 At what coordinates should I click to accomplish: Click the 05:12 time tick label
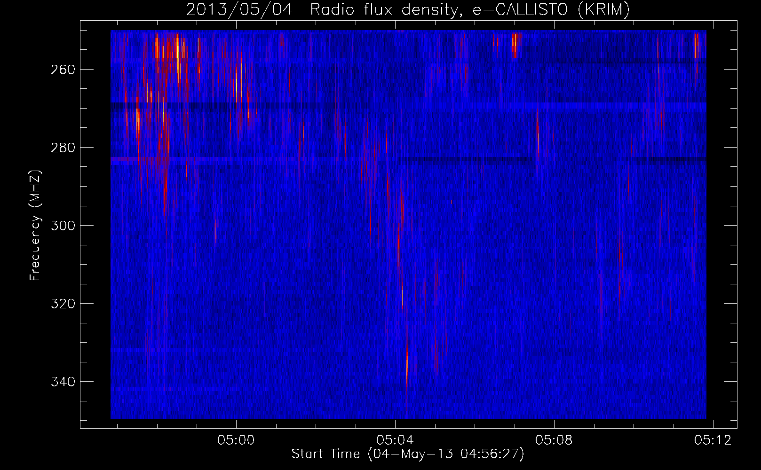[x=713, y=440]
